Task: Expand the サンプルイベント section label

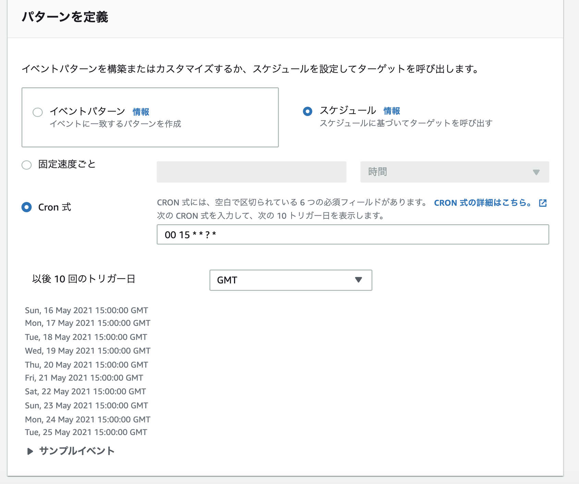Action: point(77,451)
